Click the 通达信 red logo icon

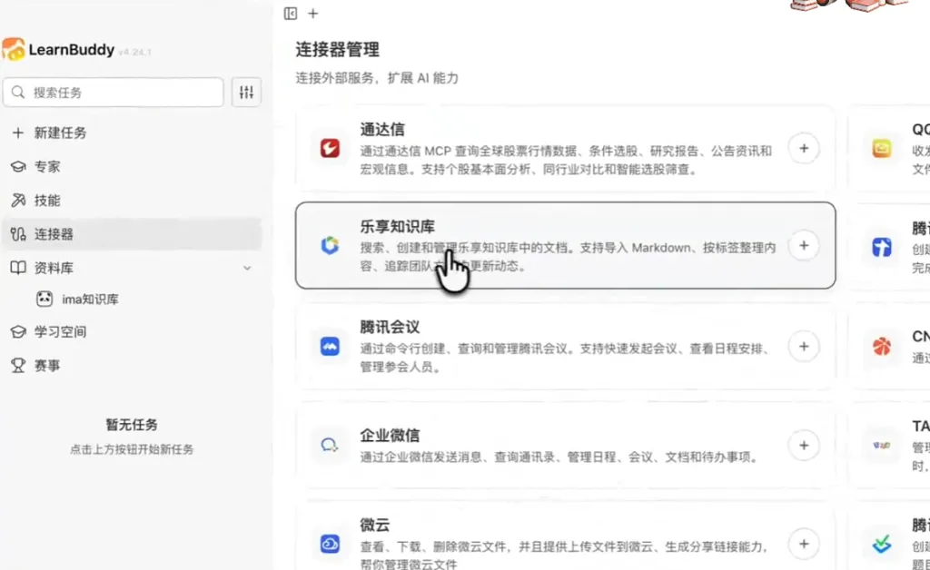330,148
